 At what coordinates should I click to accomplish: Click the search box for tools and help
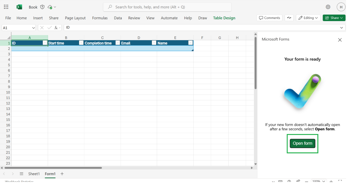click(167, 7)
